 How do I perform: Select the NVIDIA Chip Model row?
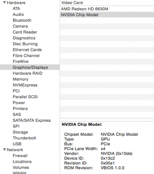107,15
